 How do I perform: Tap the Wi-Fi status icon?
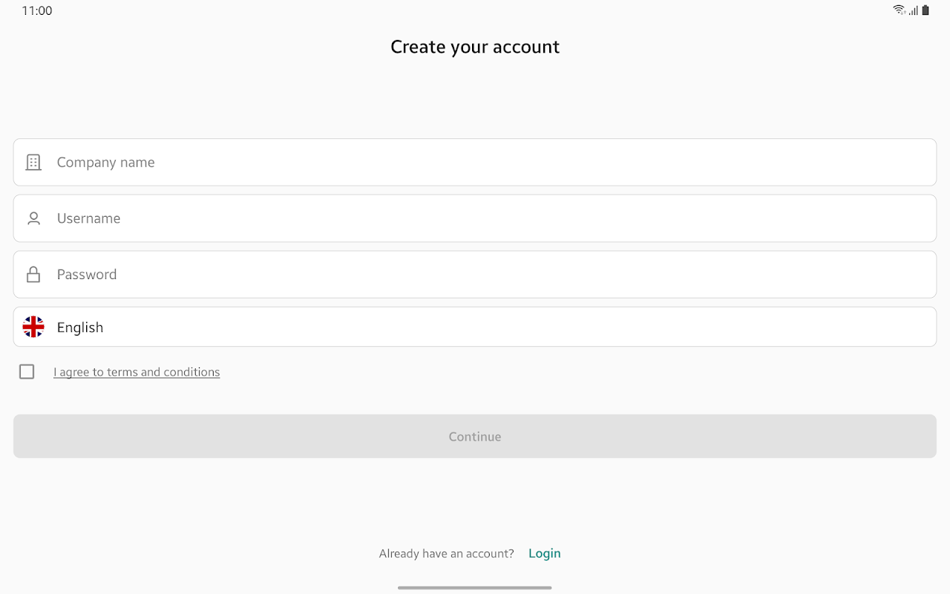point(900,10)
